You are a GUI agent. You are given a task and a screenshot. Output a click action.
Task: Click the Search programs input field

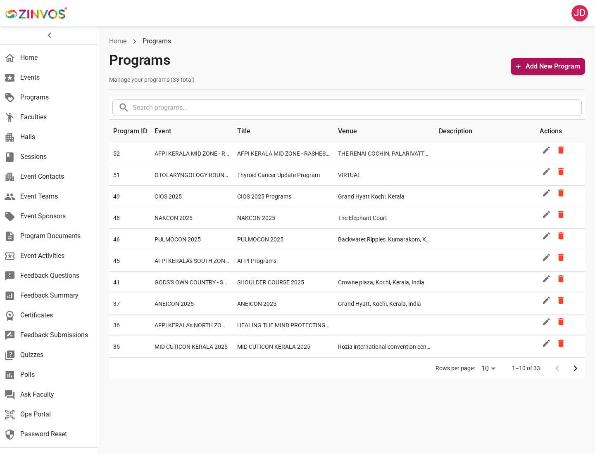[x=347, y=108]
